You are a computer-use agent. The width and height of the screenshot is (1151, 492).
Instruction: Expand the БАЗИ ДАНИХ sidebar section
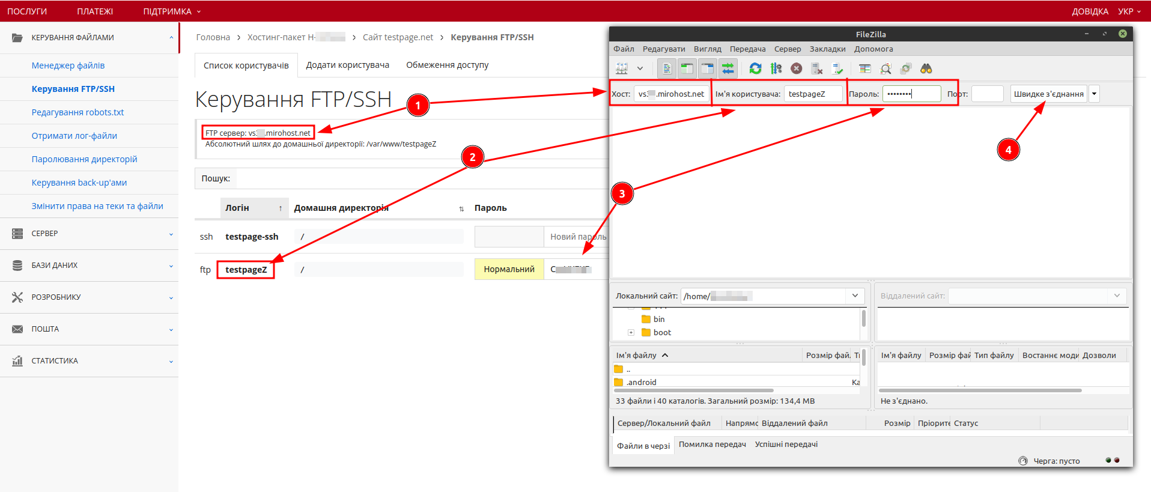point(89,266)
